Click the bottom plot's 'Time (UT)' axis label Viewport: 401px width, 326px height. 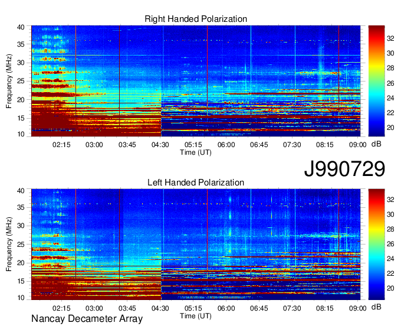[x=196, y=316]
